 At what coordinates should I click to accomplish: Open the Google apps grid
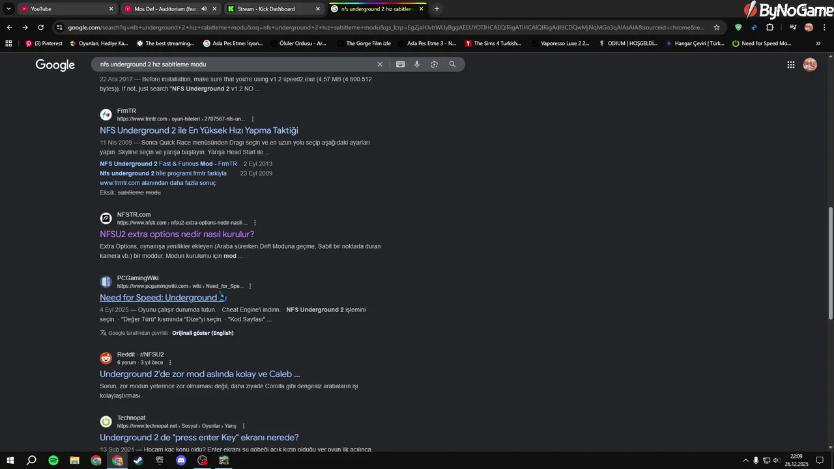click(x=790, y=64)
